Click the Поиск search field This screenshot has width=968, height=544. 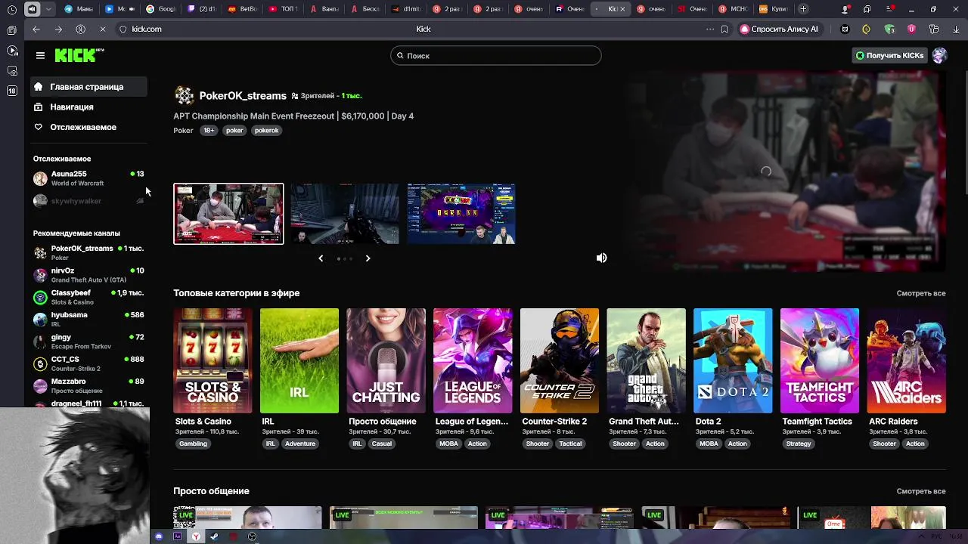pos(496,55)
